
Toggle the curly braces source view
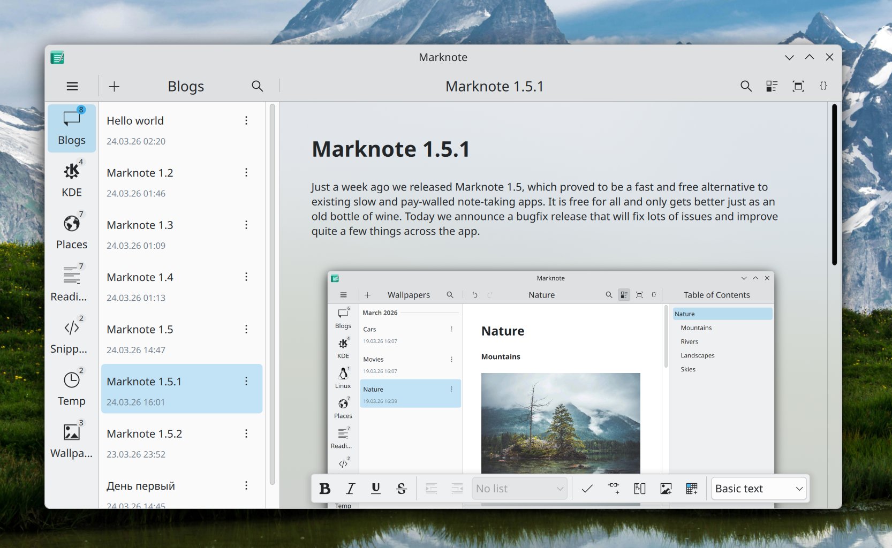823,86
